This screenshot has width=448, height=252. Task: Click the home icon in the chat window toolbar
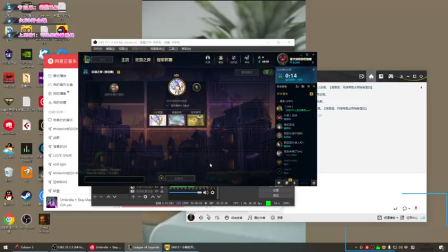coord(371,76)
